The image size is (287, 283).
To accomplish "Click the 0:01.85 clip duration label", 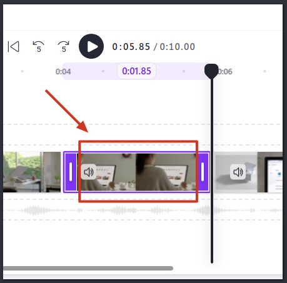I will pos(136,71).
